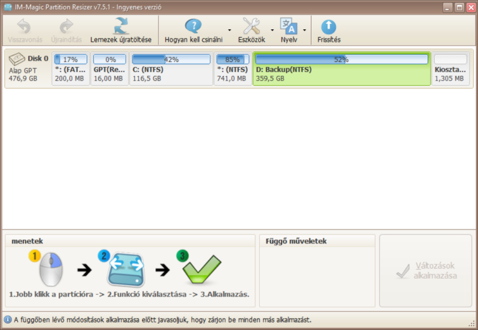
Task: Click the Alap GPT label
Action: (23, 70)
